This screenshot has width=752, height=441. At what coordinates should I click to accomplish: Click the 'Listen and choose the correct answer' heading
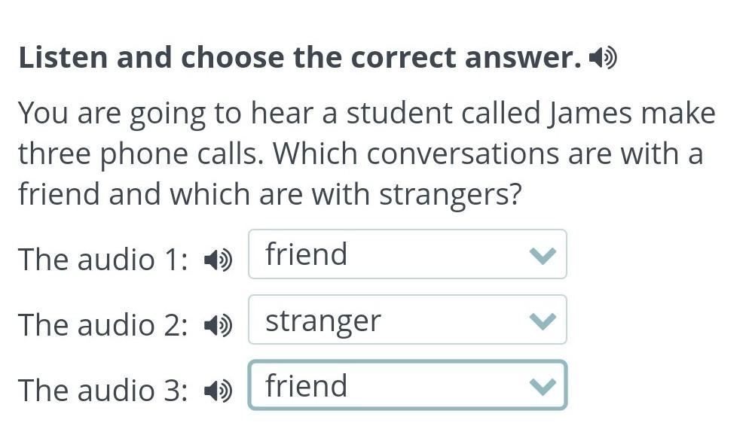(300, 57)
